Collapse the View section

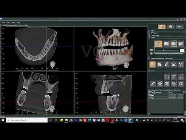[x=149, y=30]
